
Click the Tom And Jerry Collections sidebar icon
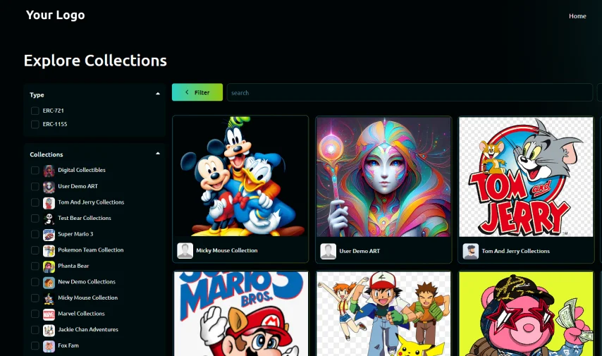(x=49, y=203)
